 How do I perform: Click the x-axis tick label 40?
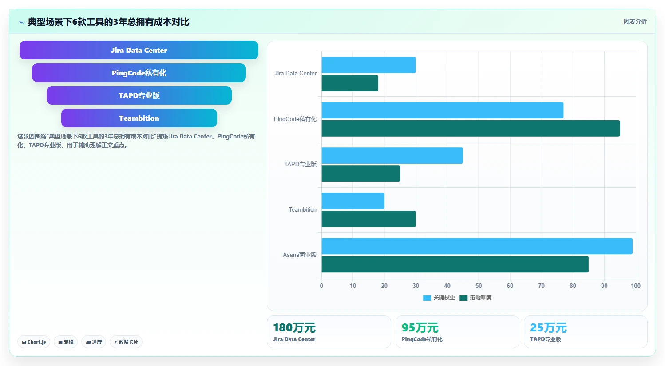[x=447, y=286]
